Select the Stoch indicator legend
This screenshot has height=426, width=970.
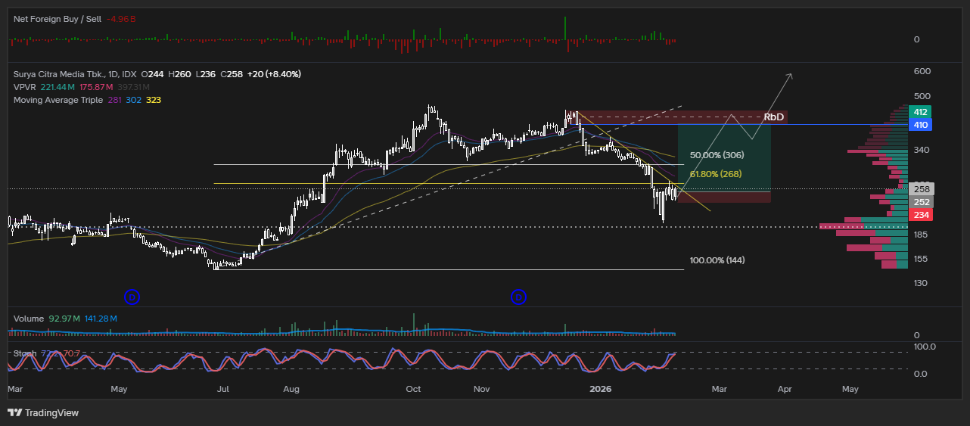24,354
